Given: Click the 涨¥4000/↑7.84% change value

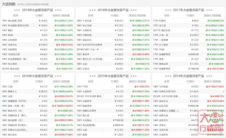Looking at the screenshot, I should [x=64, y=135].
